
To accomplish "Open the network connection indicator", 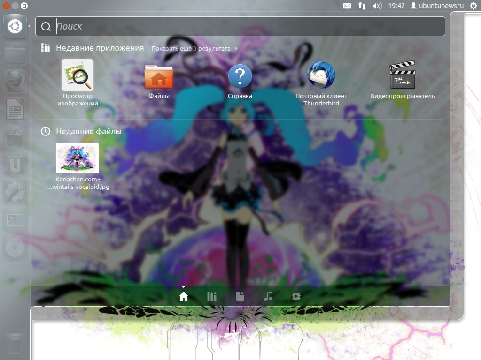I will [362, 6].
